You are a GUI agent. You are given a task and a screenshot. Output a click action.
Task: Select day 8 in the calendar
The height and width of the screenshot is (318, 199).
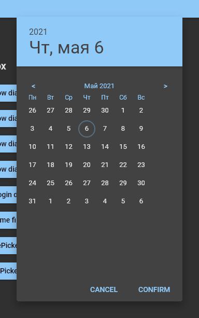[123, 129]
